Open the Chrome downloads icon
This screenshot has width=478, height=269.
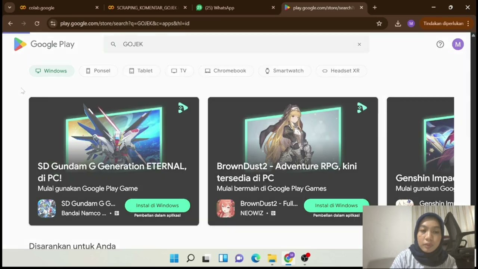[x=398, y=24]
